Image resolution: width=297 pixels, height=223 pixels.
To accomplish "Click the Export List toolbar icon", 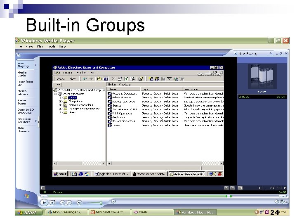I will (132, 79).
